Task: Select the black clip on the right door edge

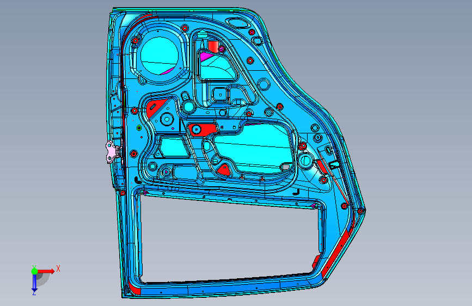Action: tap(334, 164)
